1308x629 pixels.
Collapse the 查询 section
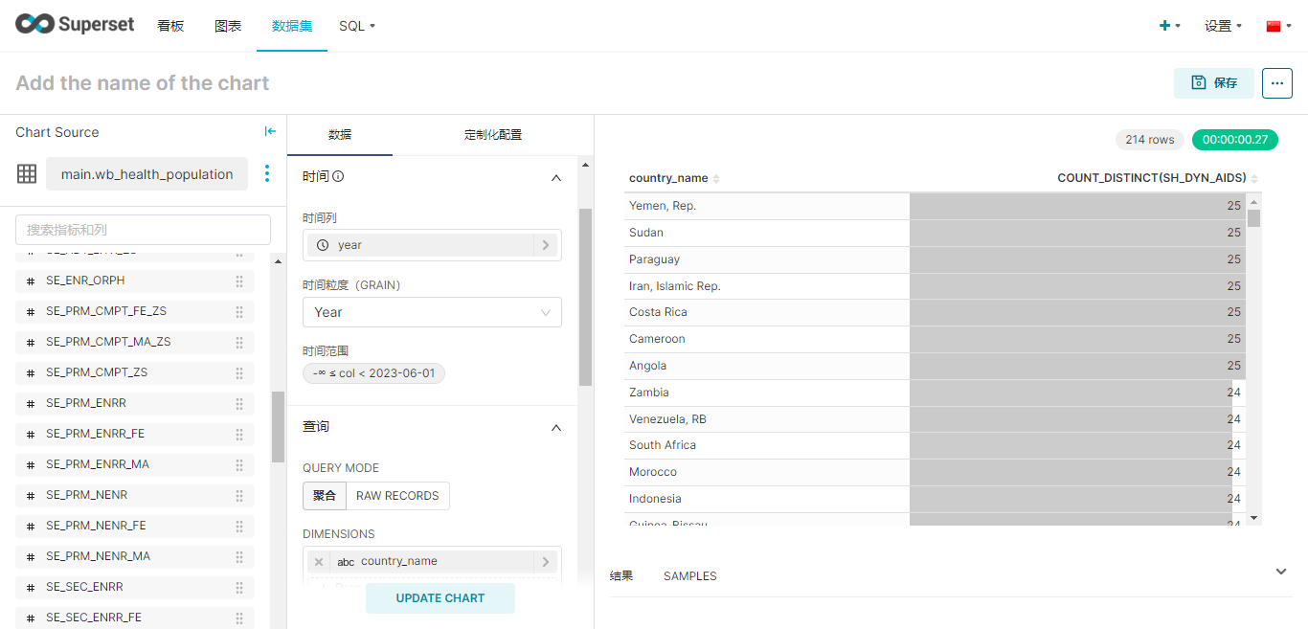point(556,427)
